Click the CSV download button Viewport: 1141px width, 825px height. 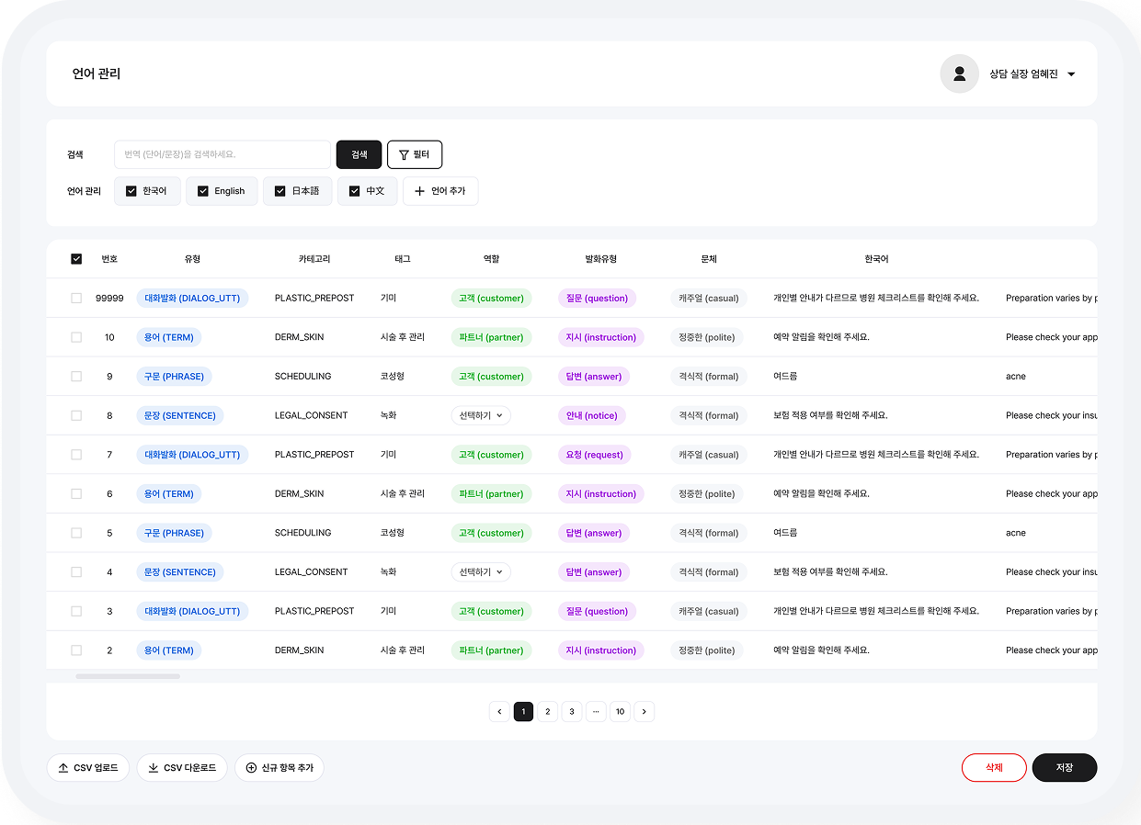pyautogui.click(x=182, y=768)
